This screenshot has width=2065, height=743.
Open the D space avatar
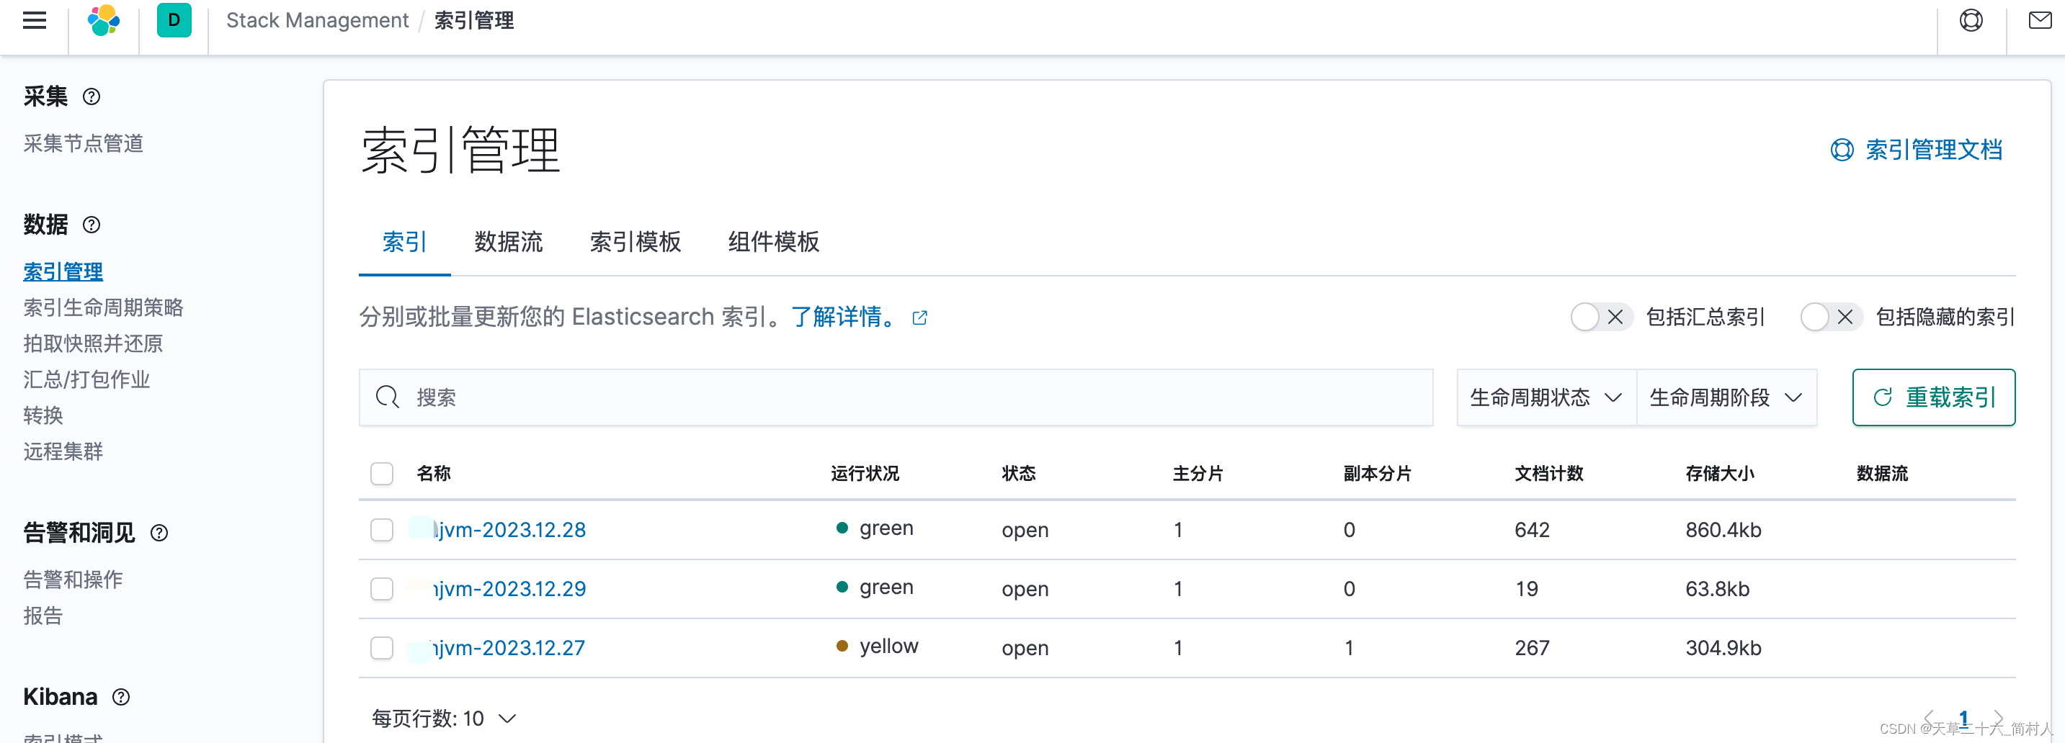(x=174, y=20)
